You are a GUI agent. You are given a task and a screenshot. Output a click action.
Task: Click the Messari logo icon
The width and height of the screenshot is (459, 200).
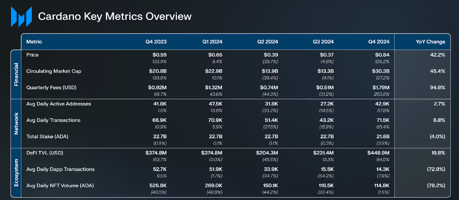pyautogui.click(x=21, y=17)
